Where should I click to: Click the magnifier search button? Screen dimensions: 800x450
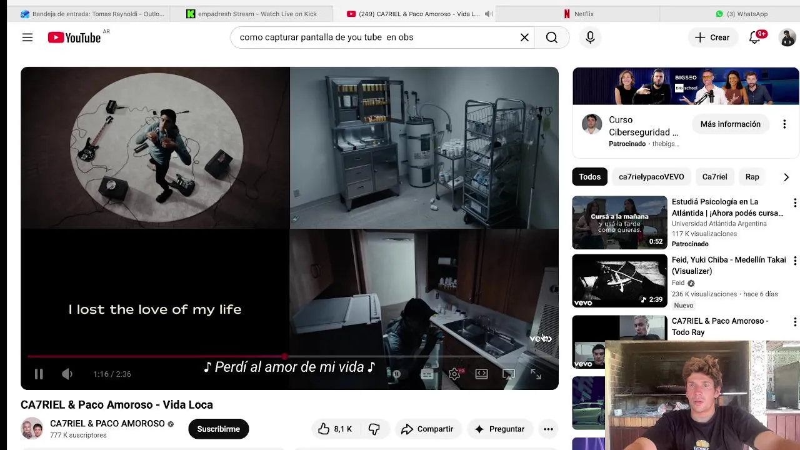(x=552, y=37)
